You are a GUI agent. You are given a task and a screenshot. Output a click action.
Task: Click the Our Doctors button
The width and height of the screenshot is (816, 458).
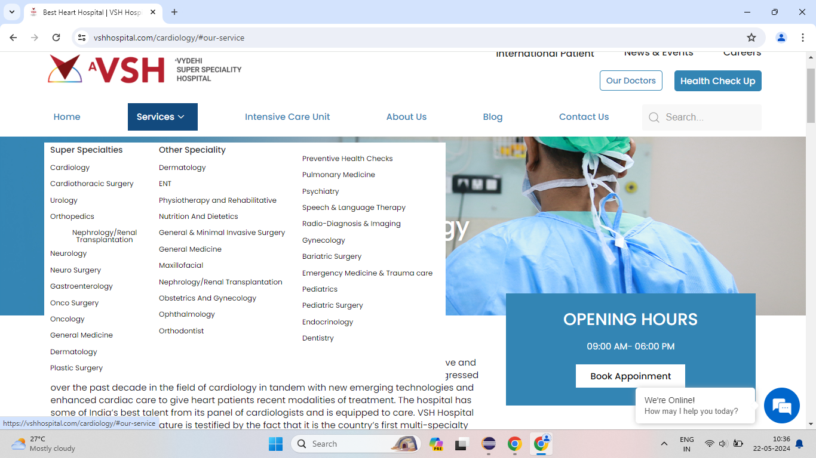pyautogui.click(x=631, y=81)
